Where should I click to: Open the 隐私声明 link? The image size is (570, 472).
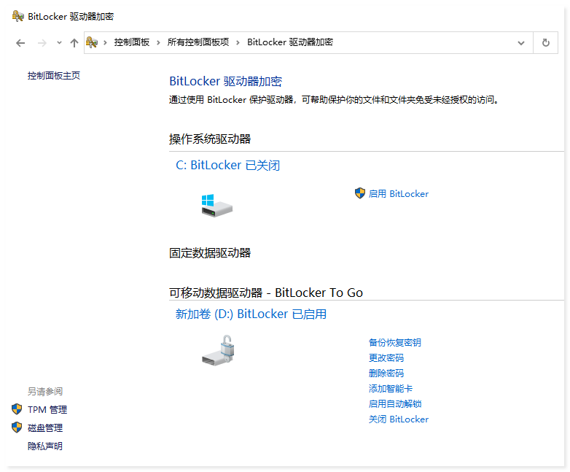click(x=45, y=446)
